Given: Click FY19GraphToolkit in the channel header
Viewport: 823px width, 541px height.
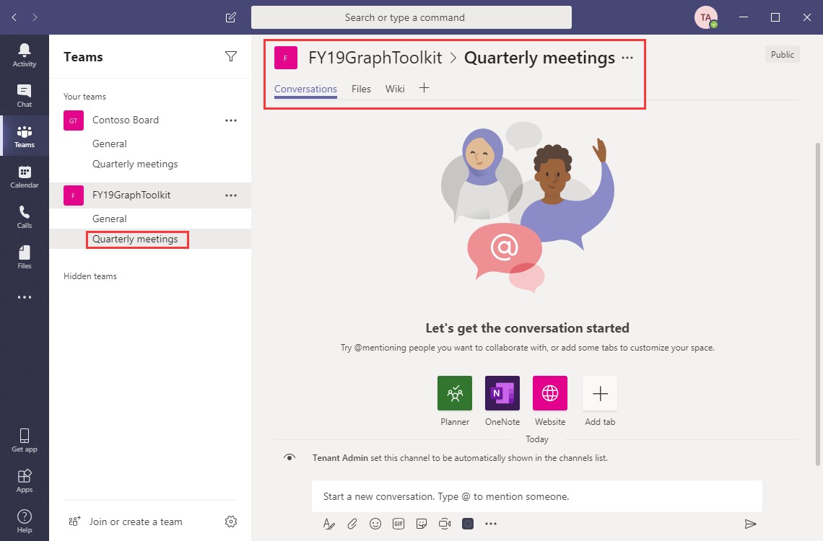Looking at the screenshot, I should coord(375,58).
